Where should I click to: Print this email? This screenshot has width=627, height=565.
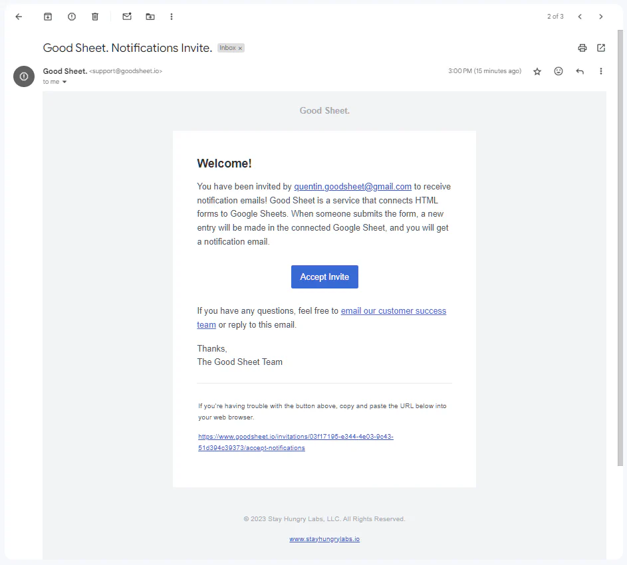(582, 48)
